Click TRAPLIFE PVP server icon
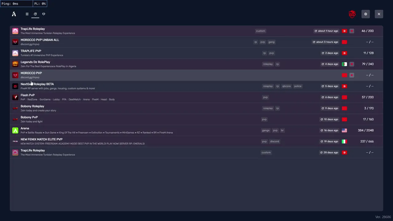 point(15,53)
